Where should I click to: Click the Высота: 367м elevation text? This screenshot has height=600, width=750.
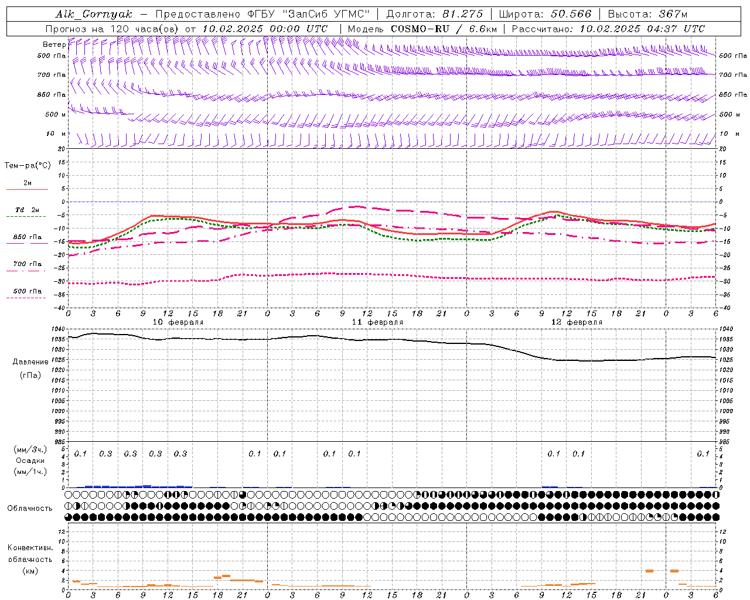point(647,14)
